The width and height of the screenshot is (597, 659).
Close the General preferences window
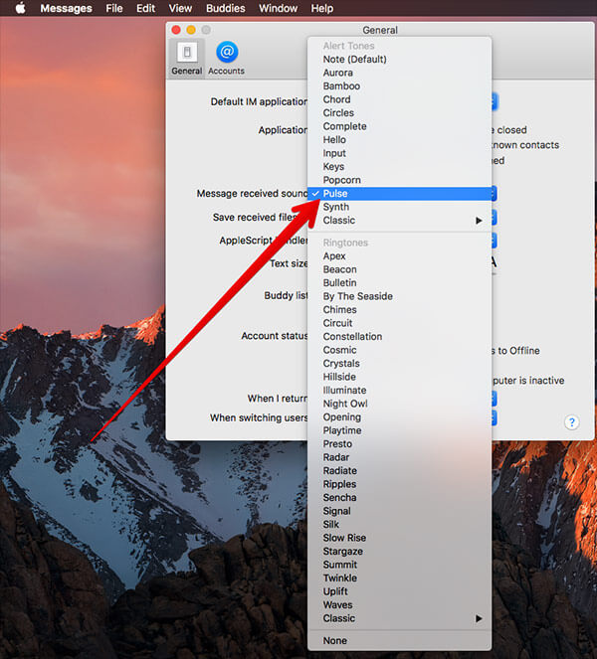[x=176, y=30]
